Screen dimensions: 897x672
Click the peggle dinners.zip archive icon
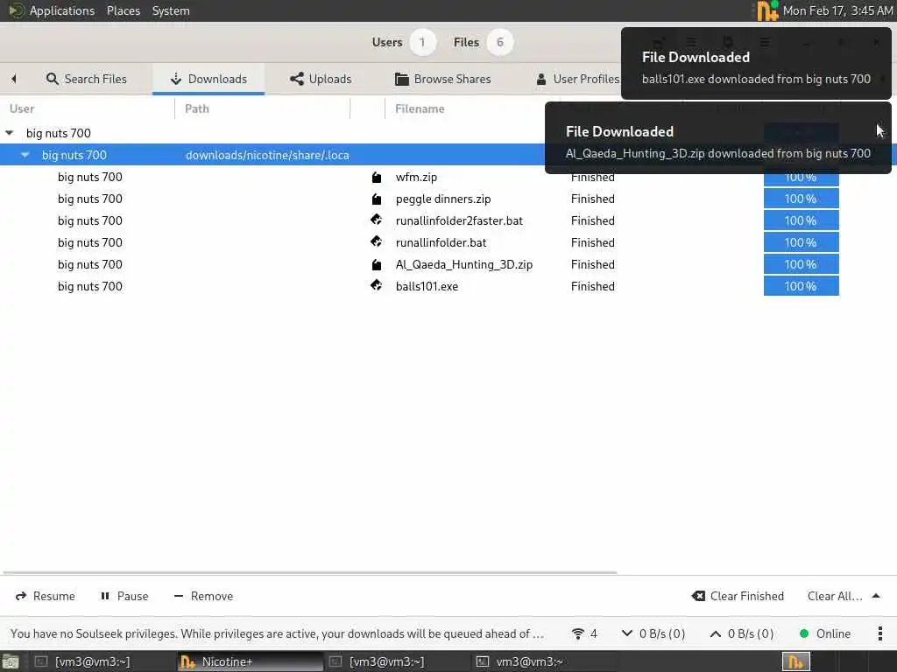377,199
